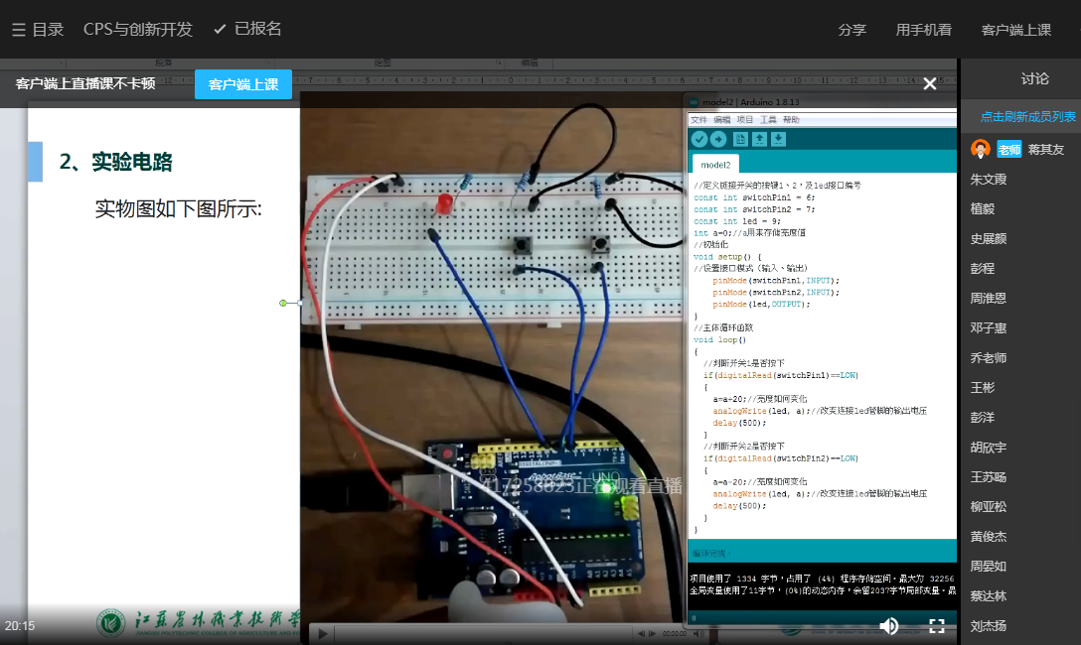Viewport: 1081px width, 645px height.
Task: Click the Arduino Upload arrow button
Action: (718, 139)
